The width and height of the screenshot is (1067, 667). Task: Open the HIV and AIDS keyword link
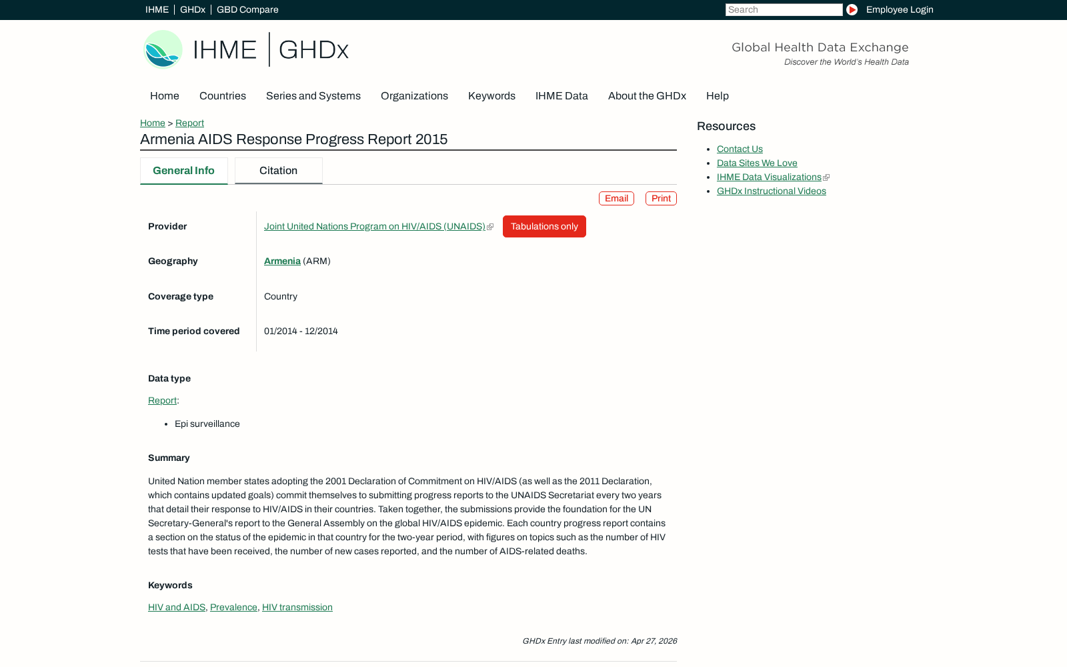tap(177, 608)
